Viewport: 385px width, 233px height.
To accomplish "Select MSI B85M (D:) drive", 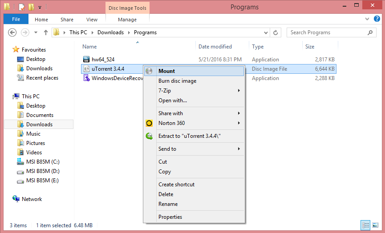I will pyautogui.click(x=43, y=171).
